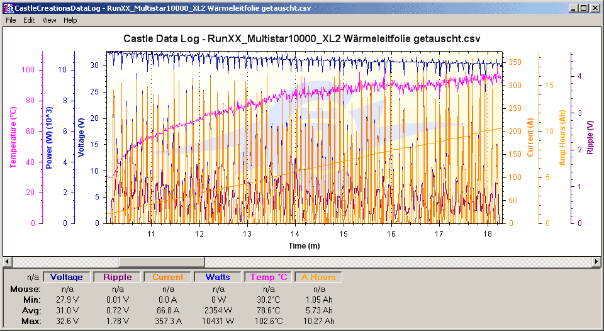Click the Avg watts value 2354 W
This screenshot has width=604, height=331.
pos(218,310)
